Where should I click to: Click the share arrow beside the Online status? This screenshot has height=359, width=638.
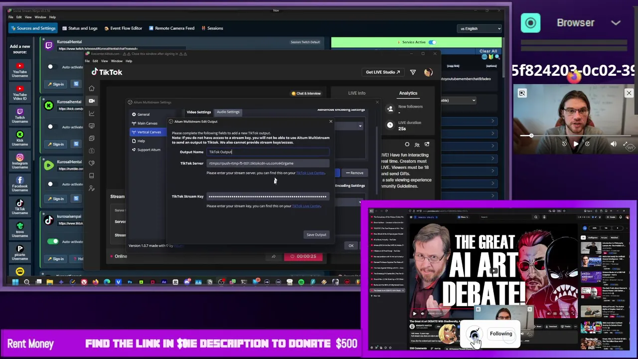(x=273, y=256)
